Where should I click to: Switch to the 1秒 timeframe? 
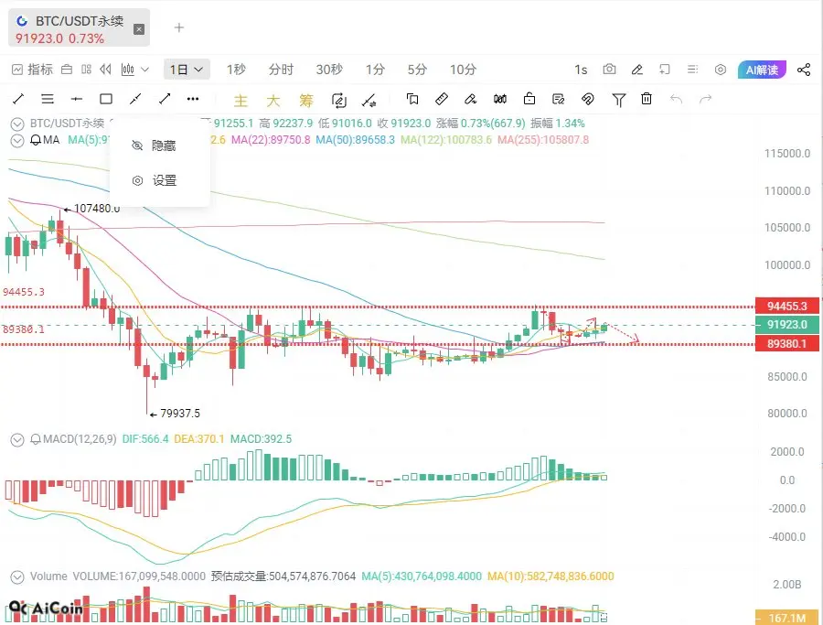pos(236,70)
